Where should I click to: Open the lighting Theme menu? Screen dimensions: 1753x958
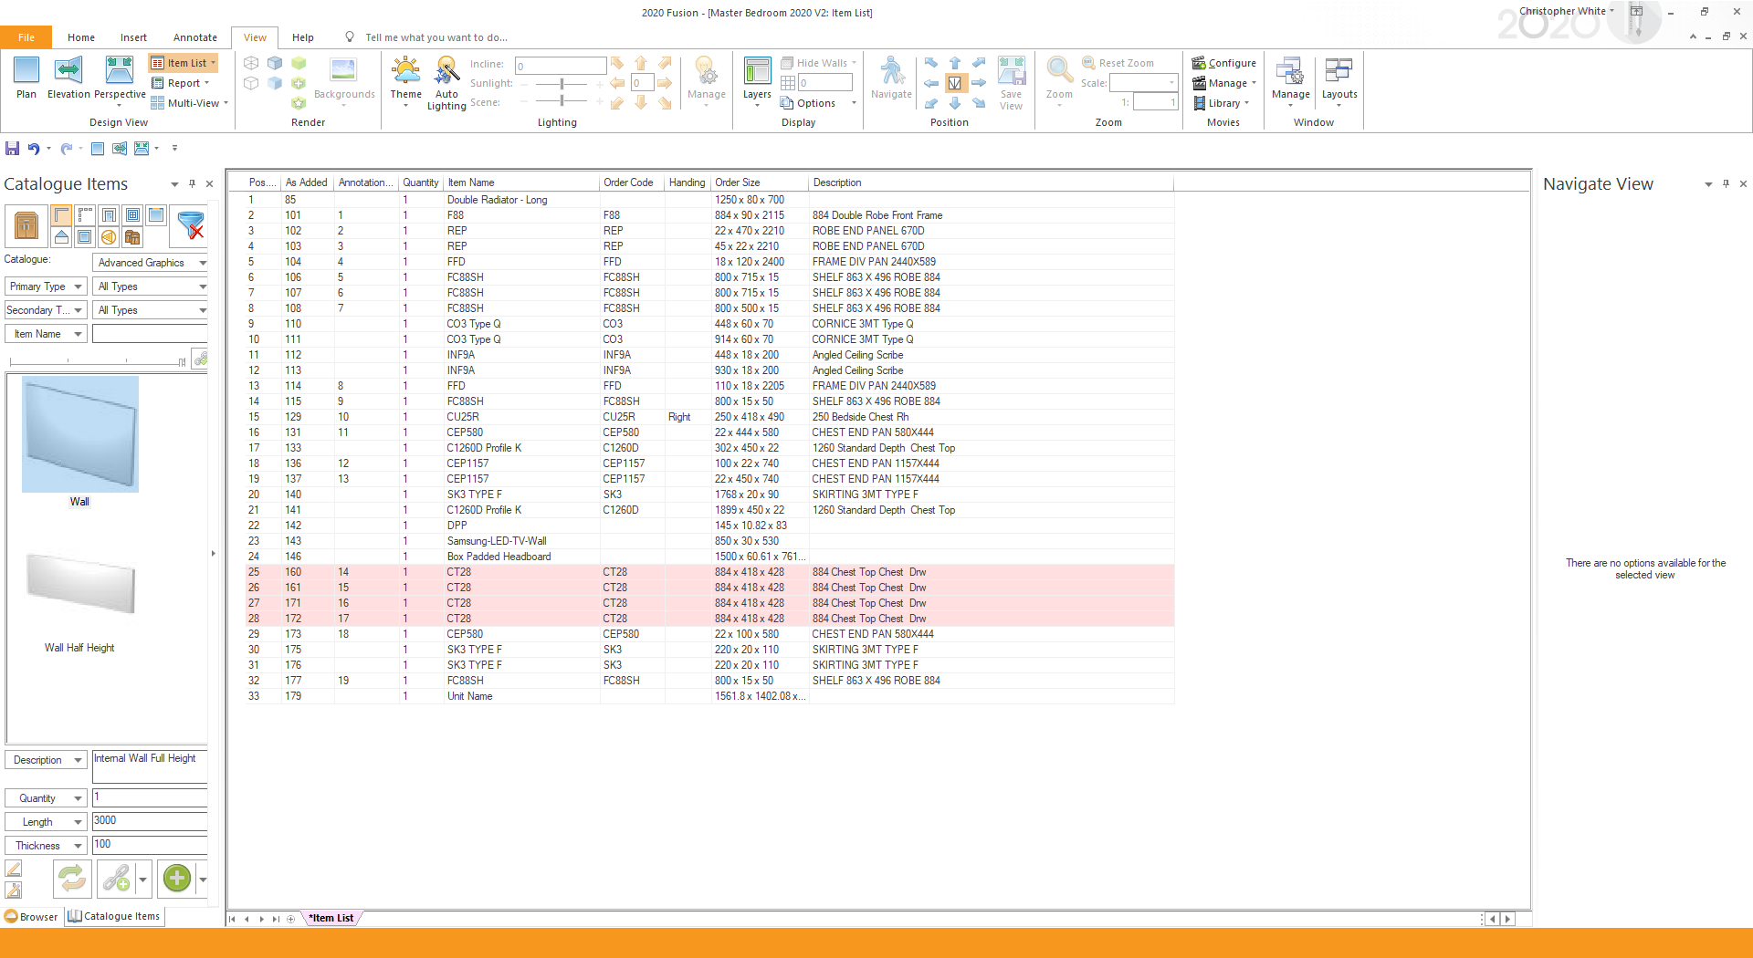405,80
